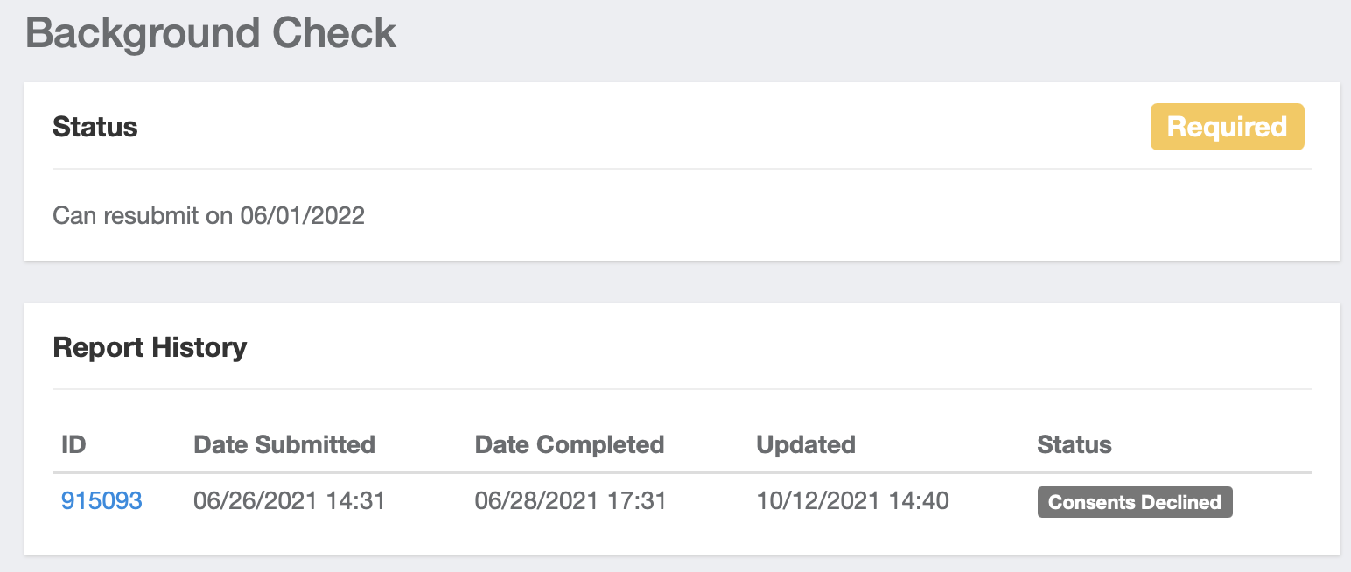Click the Consents Declined status badge
Screen dimensions: 1351x572
coord(1135,502)
